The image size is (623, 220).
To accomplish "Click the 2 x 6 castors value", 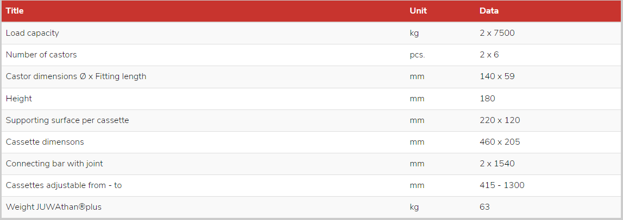I will [489, 55].
